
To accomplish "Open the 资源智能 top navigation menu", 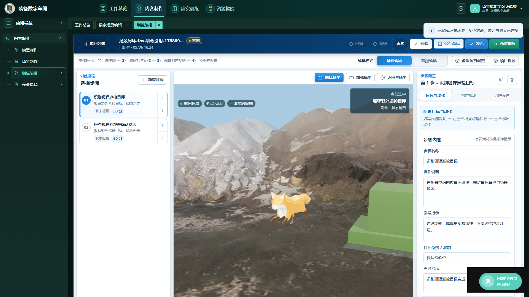I will click(220, 9).
